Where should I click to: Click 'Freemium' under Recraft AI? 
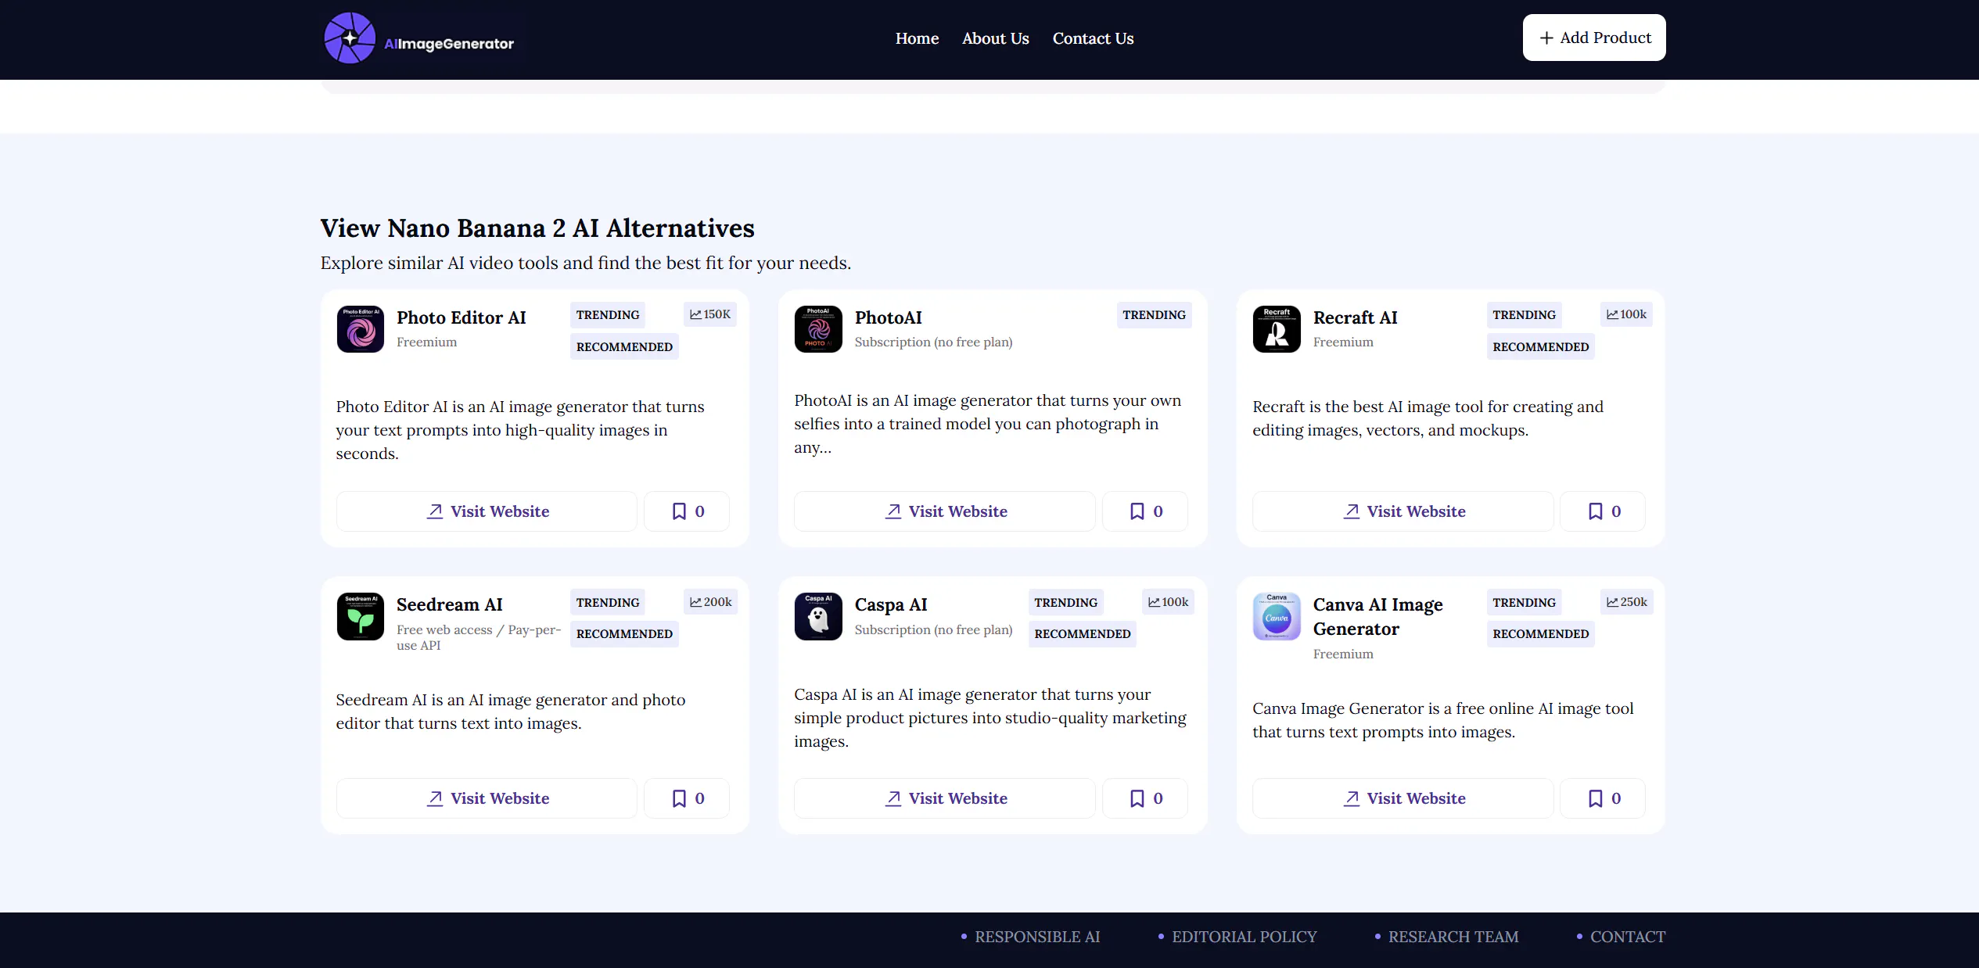coord(1342,342)
